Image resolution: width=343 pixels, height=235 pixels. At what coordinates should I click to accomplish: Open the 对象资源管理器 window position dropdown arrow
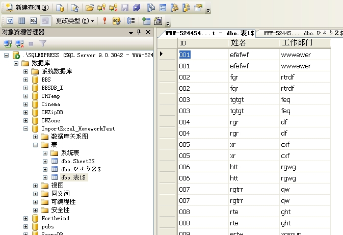(x=131, y=33)
